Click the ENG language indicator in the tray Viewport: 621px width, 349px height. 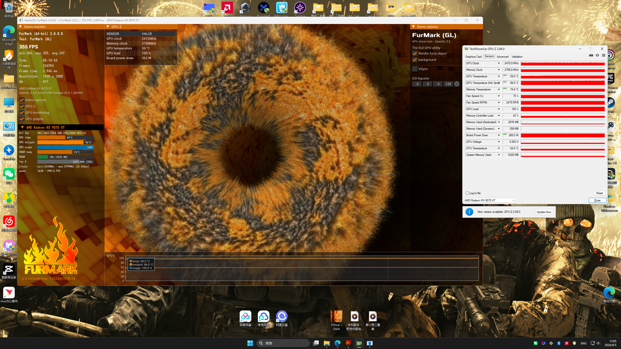coord(583,343)
